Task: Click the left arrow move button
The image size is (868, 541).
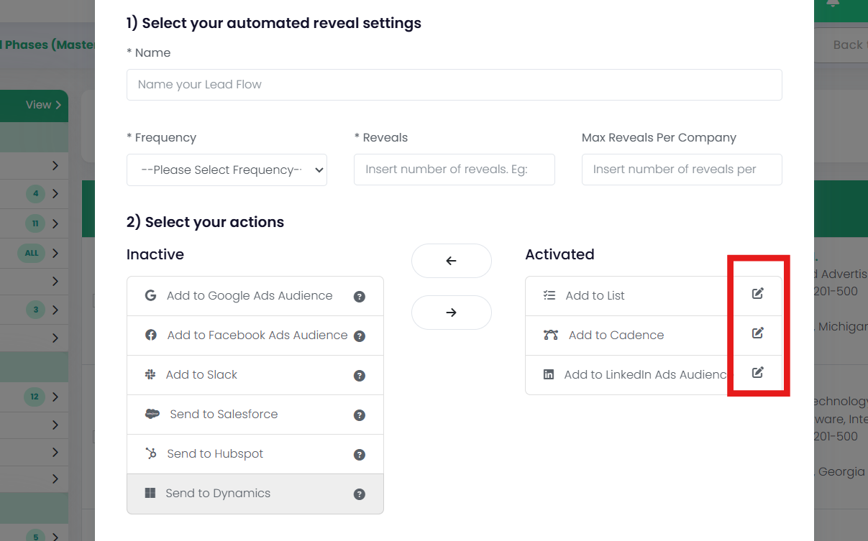Action: 451,261
